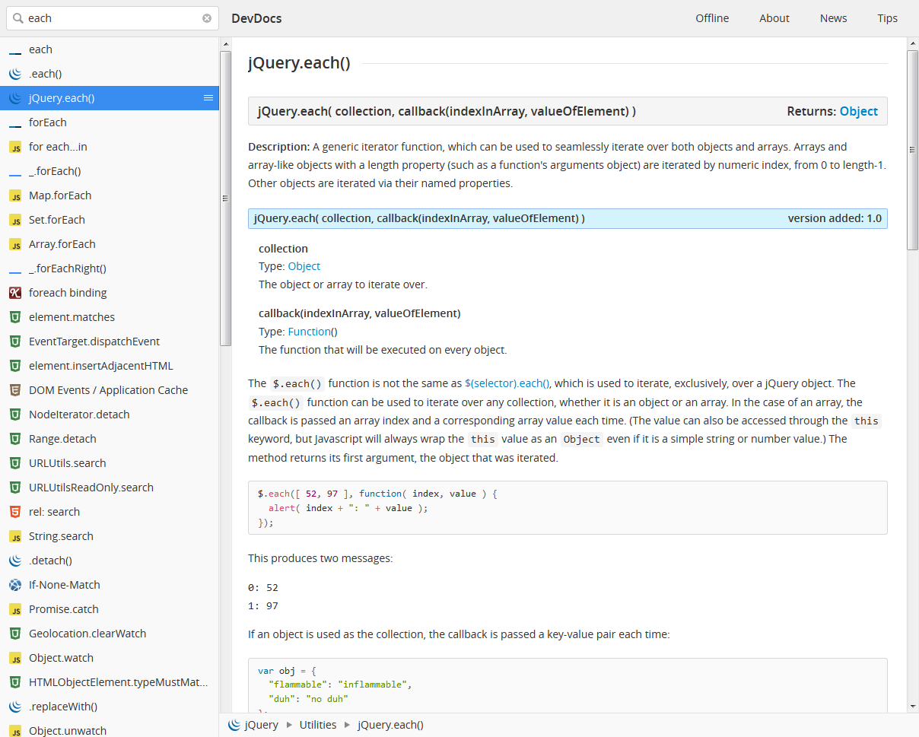Click the '0: 52' output line
The width and height of the screenshot is (919, 737).
pyautogui.click(x=263, y=588)
